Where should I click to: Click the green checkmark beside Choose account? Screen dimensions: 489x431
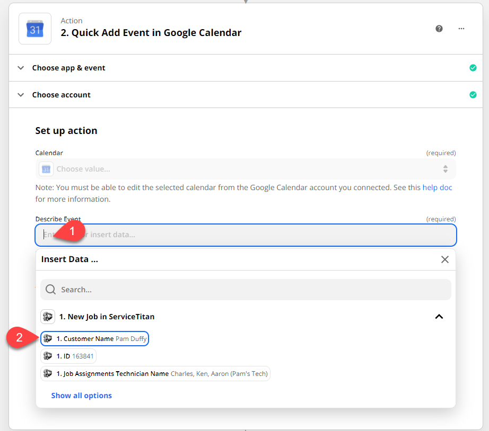point(473,95)
